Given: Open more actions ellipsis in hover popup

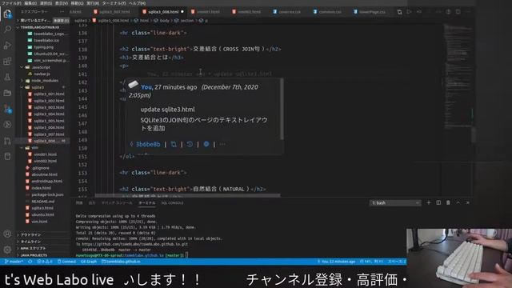Looking at the screenshot, I should pos(222,144).
